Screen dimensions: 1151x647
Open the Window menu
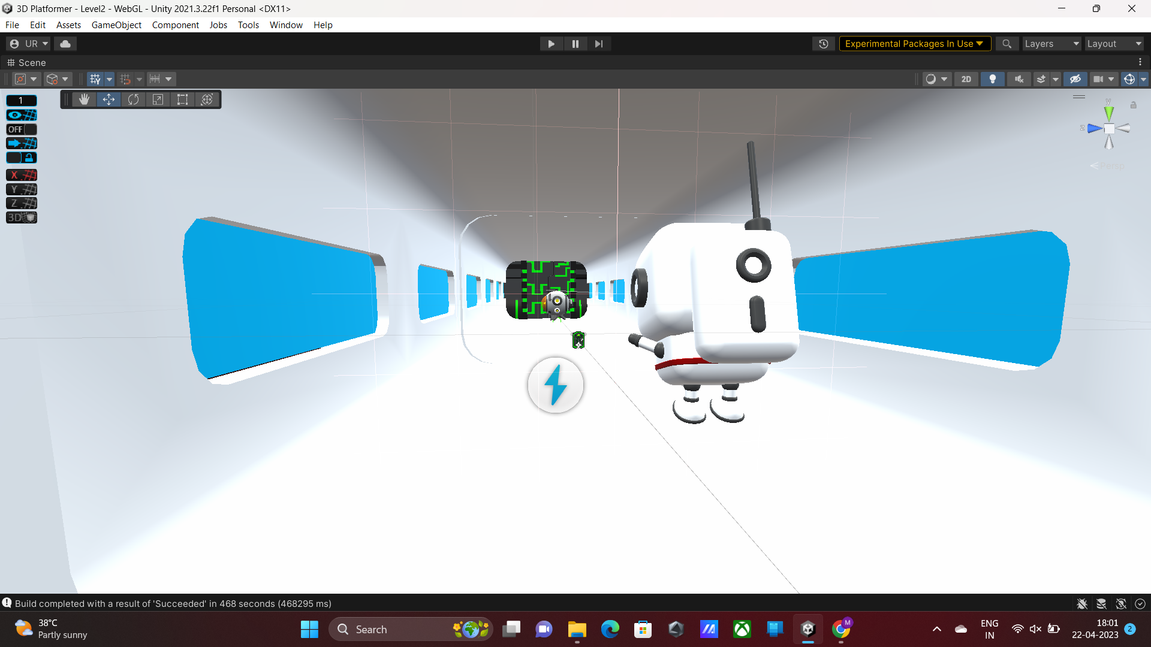[x=286, y=25]
